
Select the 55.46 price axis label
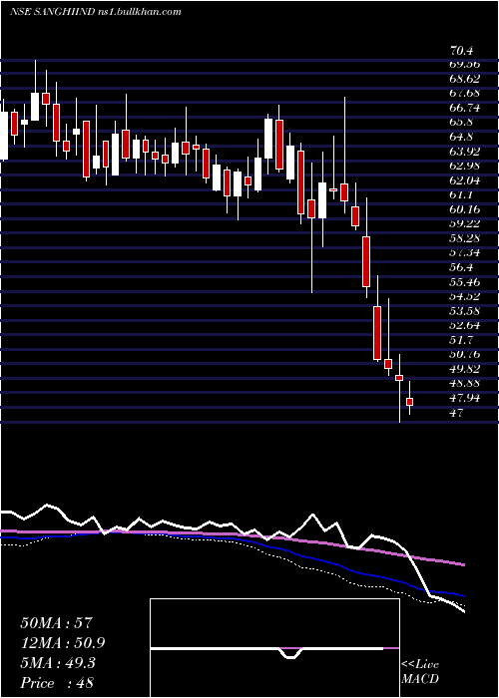click(465, 282)
